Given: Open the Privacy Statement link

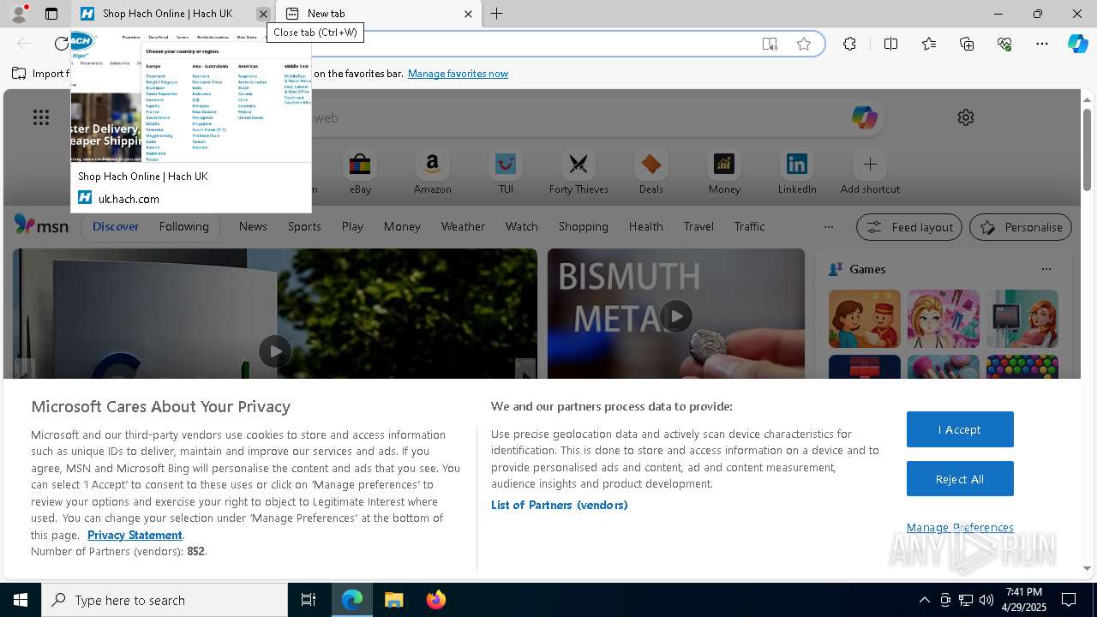Looking at the screenshot, I should click(x=135, y=535).
